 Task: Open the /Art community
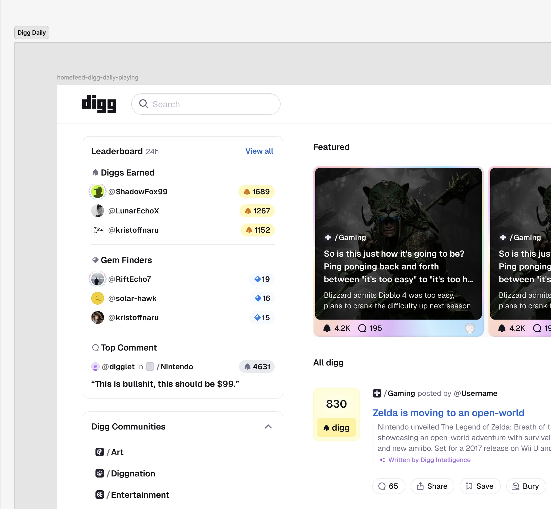pyautogui.click(x=117, y=452)
